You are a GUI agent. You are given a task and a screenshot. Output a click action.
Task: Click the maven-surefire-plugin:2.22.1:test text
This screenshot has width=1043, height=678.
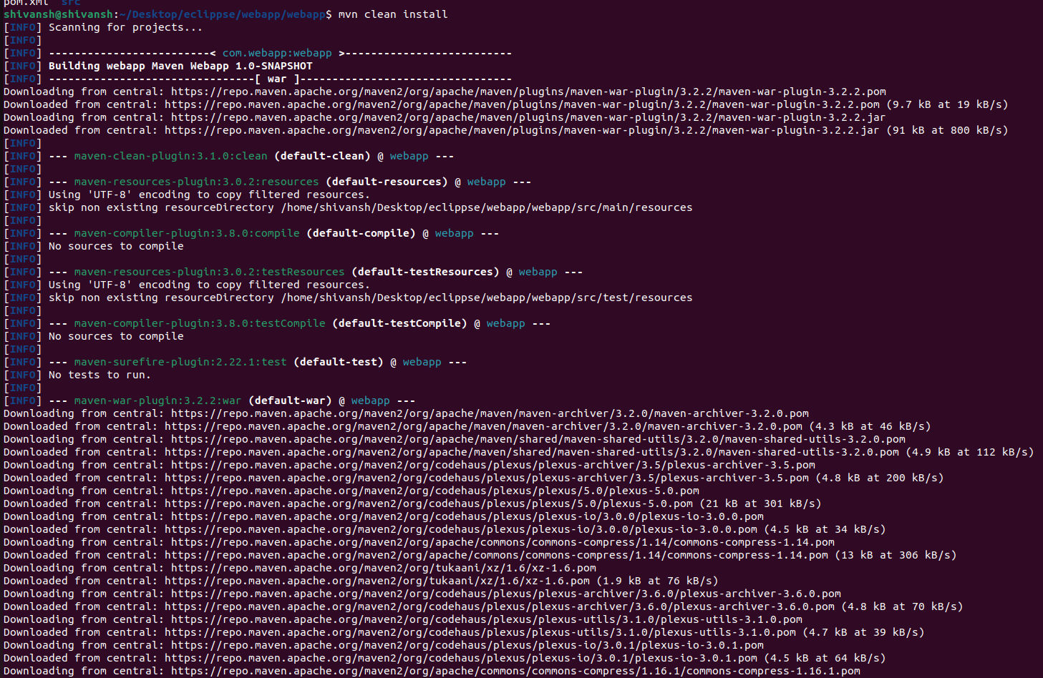(180, 362)
